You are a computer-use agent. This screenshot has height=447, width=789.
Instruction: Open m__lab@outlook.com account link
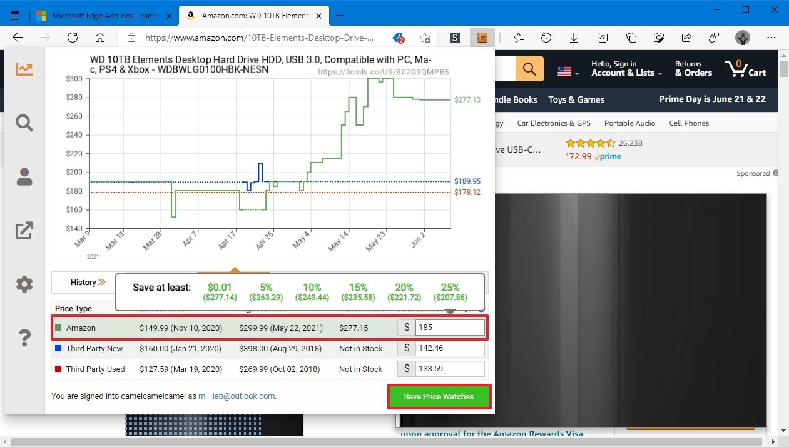point(237,396)
